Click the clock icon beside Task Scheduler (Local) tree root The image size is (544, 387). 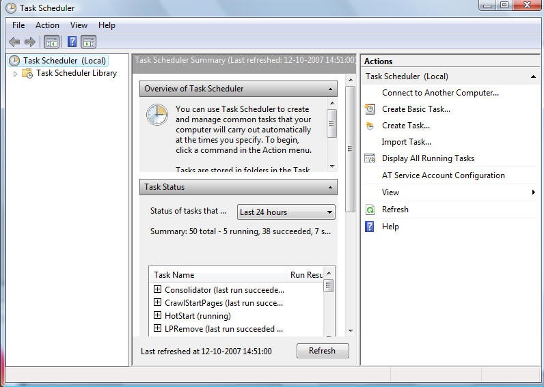14,61
